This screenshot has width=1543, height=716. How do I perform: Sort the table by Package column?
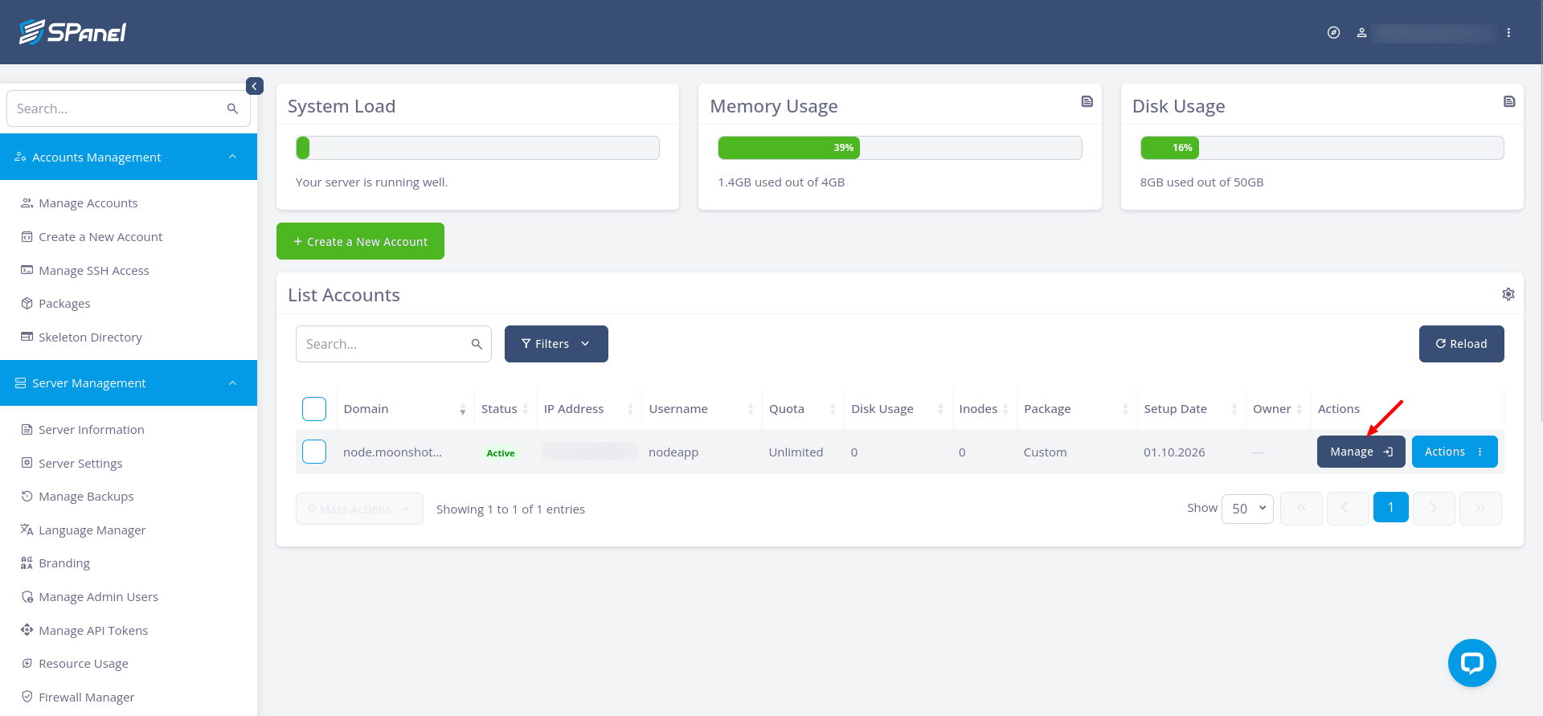point(1077,409)
